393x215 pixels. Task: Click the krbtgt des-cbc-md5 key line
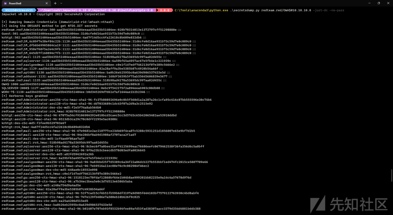coord(34,123)
